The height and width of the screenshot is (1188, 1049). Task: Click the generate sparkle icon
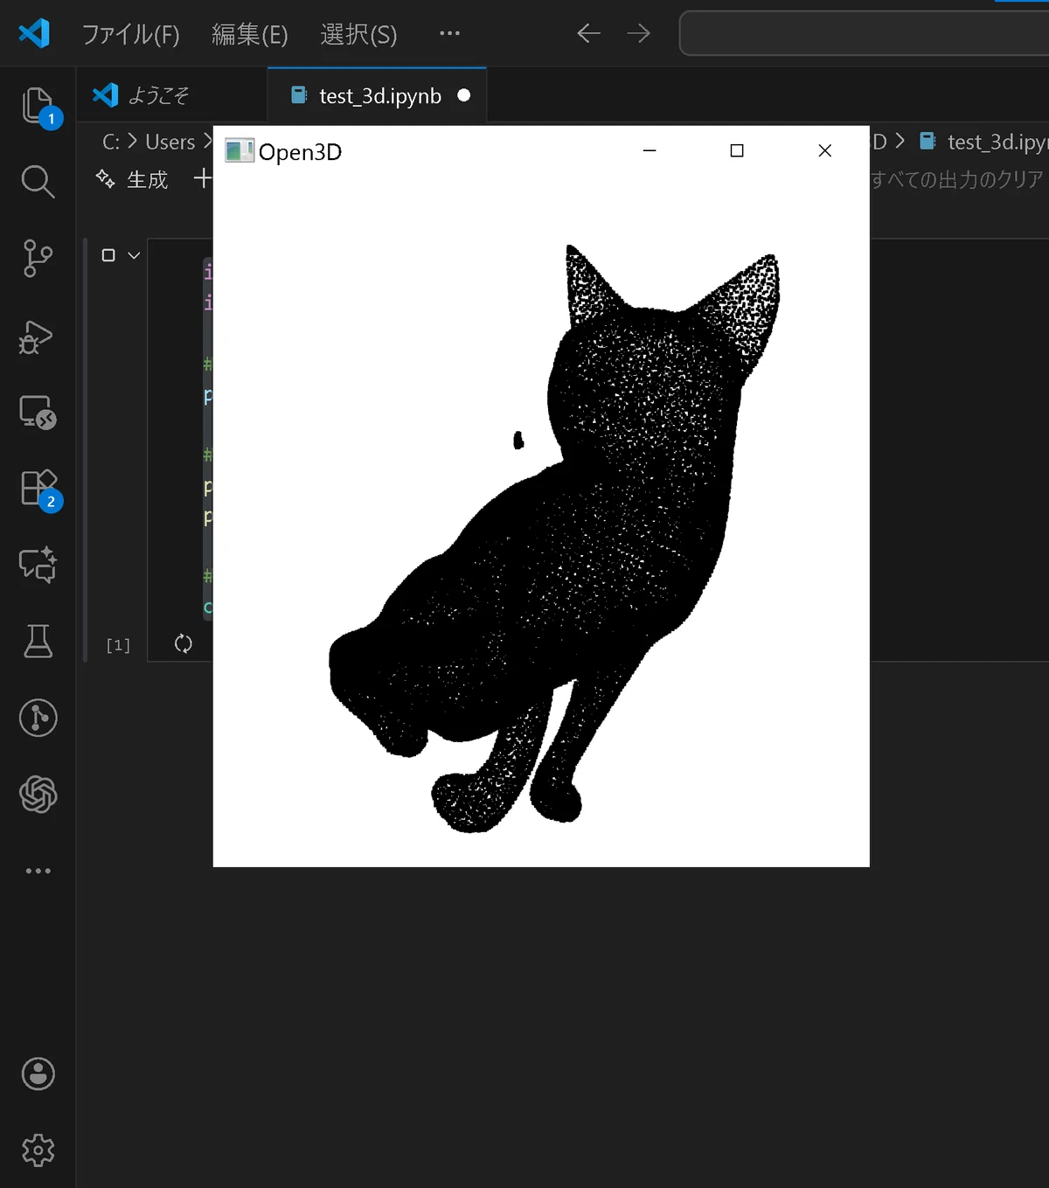(x=105, y=179)
